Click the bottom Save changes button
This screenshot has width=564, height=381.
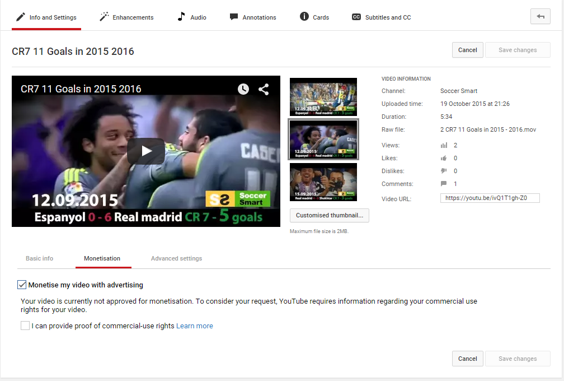coord(518,359)
